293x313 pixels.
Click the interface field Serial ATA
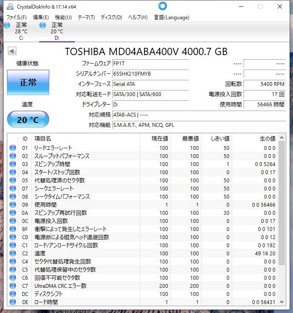point(150,84)
